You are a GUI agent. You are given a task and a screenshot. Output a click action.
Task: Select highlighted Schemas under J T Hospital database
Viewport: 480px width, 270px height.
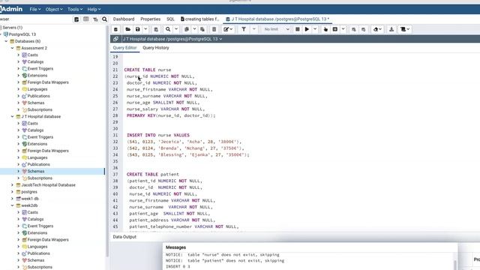click(x=36, y=172)
